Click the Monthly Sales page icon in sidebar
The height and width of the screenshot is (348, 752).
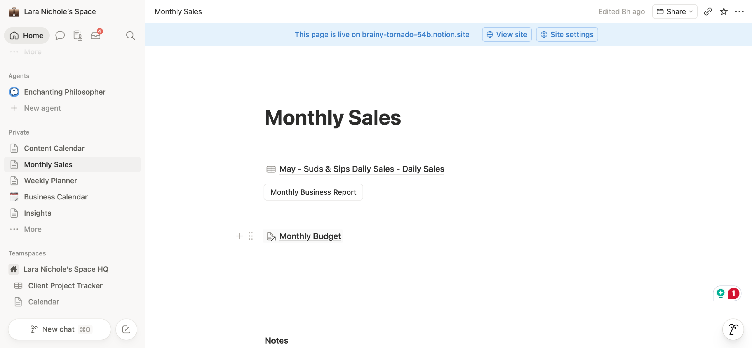pos(14,164)
